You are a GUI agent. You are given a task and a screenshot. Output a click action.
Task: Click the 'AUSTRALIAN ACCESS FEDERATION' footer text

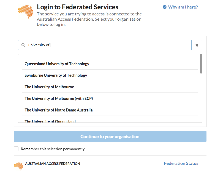(53, 164)
